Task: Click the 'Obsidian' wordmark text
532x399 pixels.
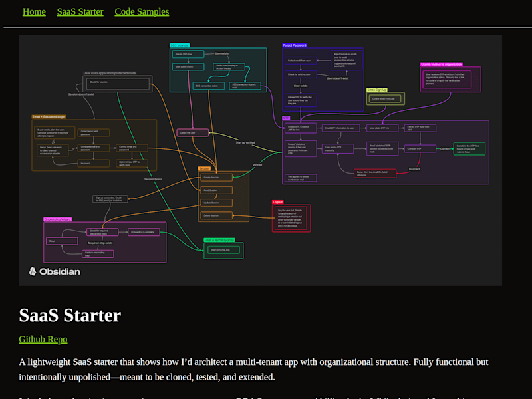Action: (60, 271)
